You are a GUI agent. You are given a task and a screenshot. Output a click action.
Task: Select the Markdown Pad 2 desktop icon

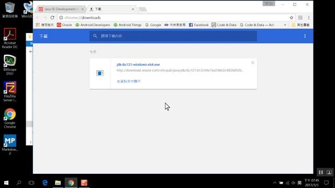[9, 145]
